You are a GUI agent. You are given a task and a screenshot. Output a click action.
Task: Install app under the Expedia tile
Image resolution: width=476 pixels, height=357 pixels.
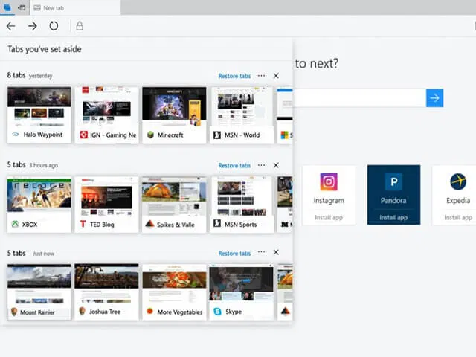pos(458,217)
